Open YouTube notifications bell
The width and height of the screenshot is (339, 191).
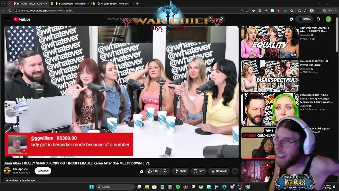(x=318, y=19)
